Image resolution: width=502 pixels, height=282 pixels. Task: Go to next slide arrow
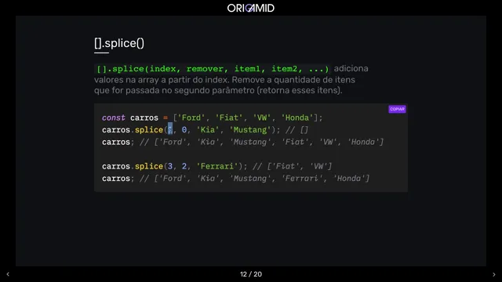pyautogui.click(x=493, y=274)
